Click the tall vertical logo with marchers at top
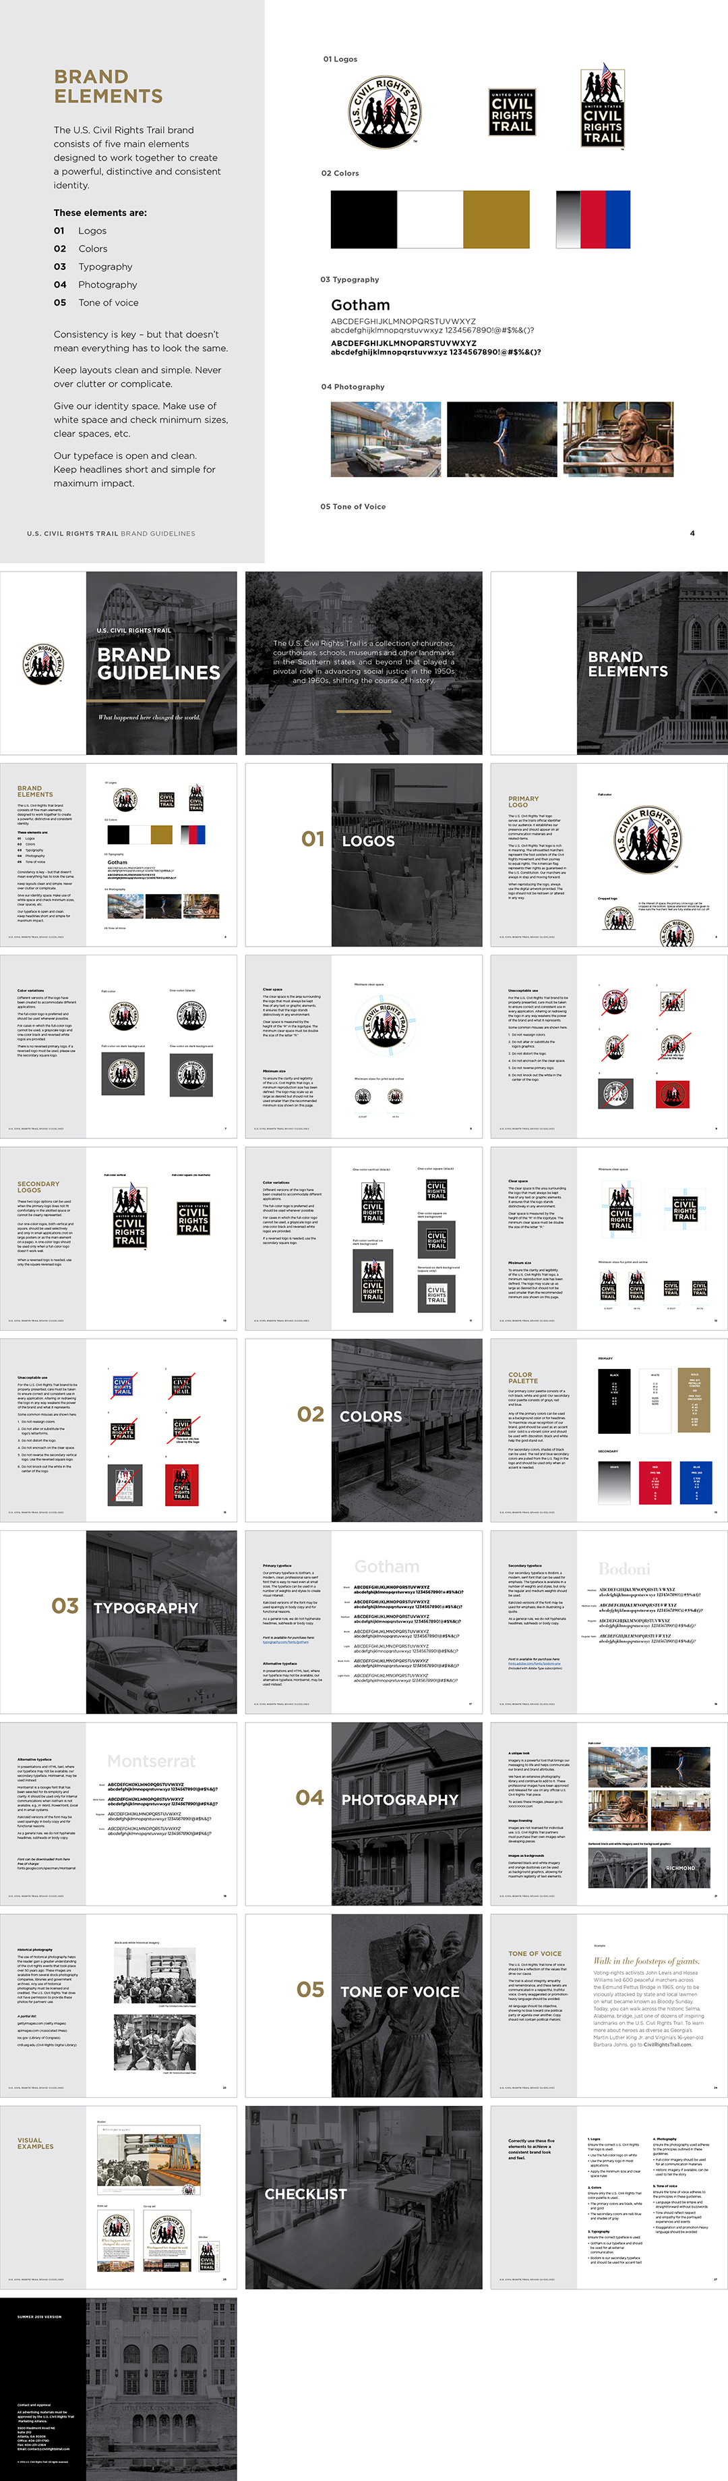The width and height of the screenshot is (728, 2481). (x=602, y=107)
